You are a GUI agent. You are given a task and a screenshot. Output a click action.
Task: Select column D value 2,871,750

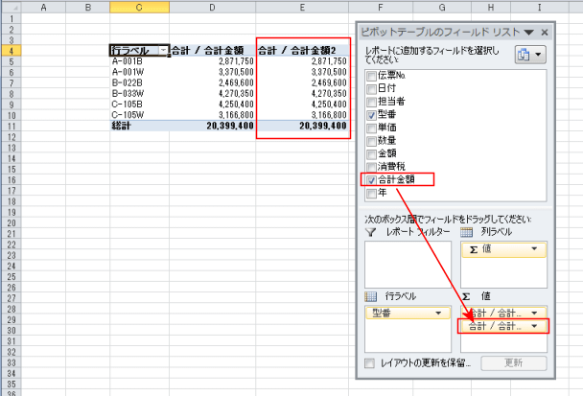(x=212, y=61)
